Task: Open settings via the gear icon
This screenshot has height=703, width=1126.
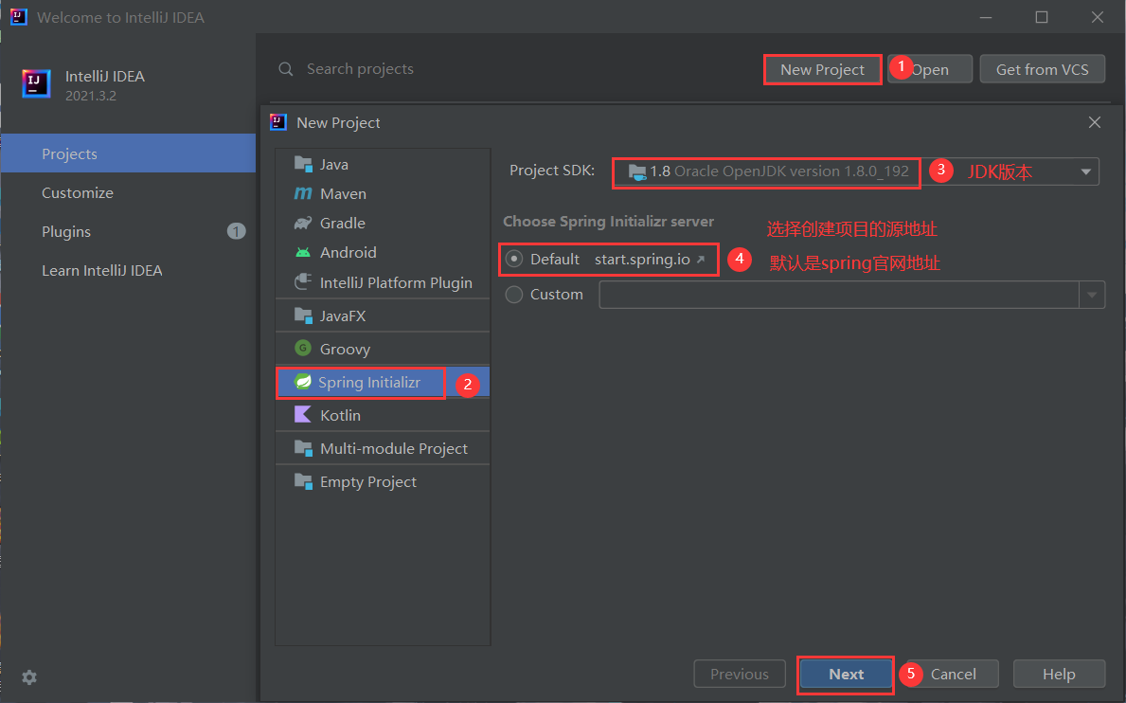Action: (x=29, y=677)
